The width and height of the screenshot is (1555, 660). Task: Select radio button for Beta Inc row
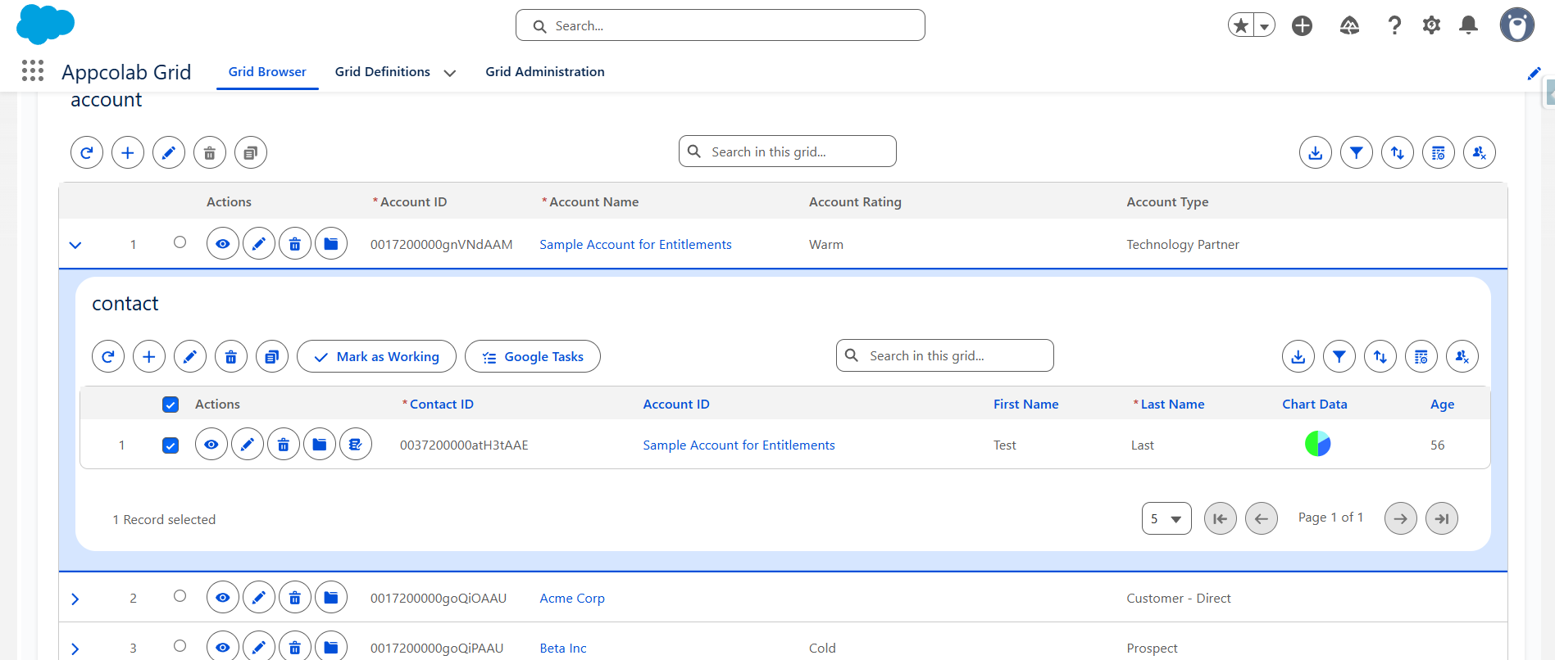tap(180, 646)
